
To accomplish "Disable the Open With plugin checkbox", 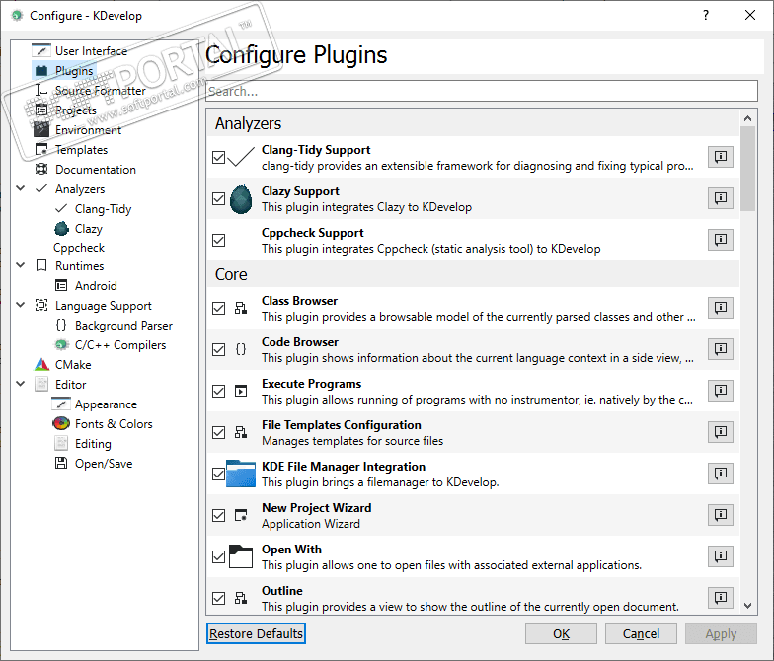I will (219, 556).
